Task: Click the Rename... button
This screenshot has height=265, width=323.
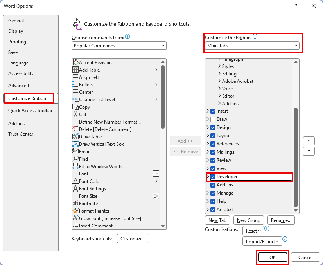Action: pos(281,220)
